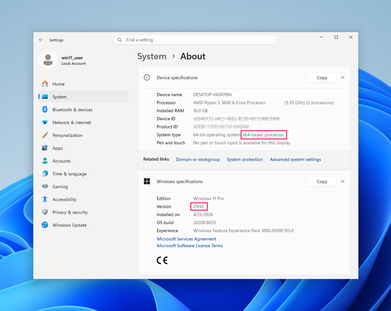Click the System monitor icon
The height and width of the screenshot is (311, 391).
[x=45, y=97]
